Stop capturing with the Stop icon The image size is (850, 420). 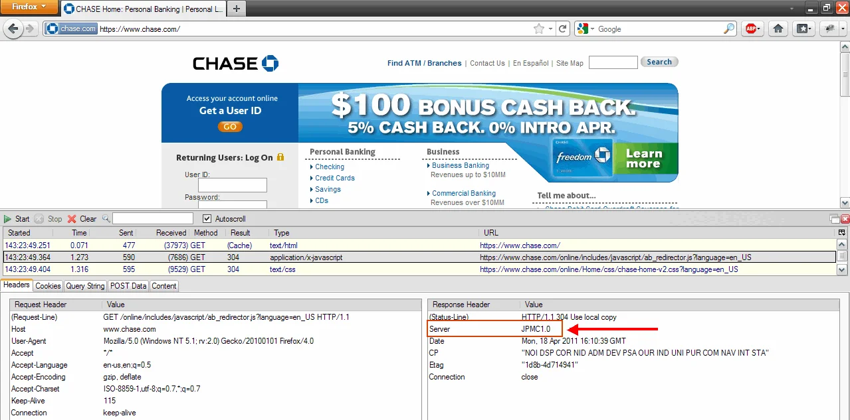(x=39, y=218)
